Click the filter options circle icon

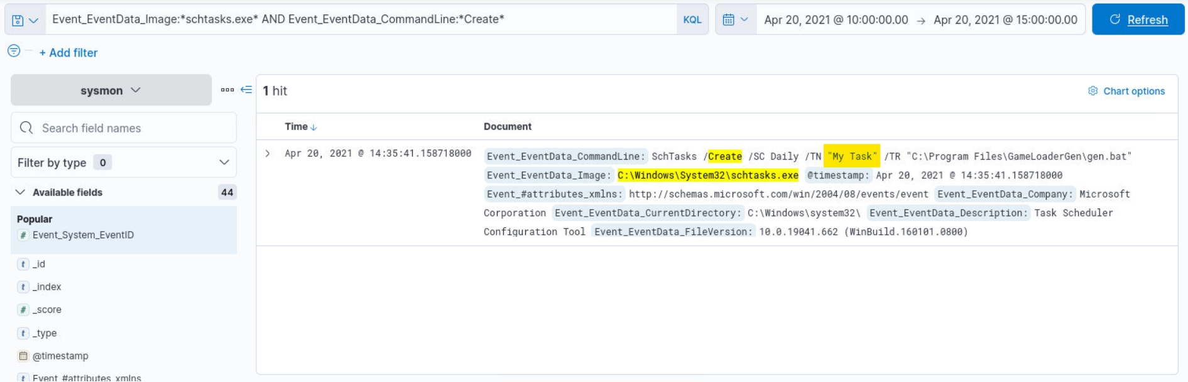14,51
